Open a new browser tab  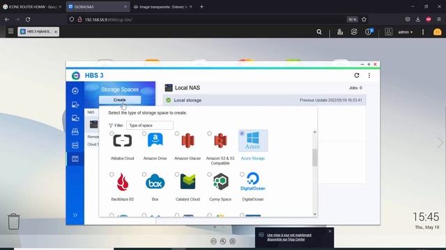pyautogui.click(x=201, y=6)
